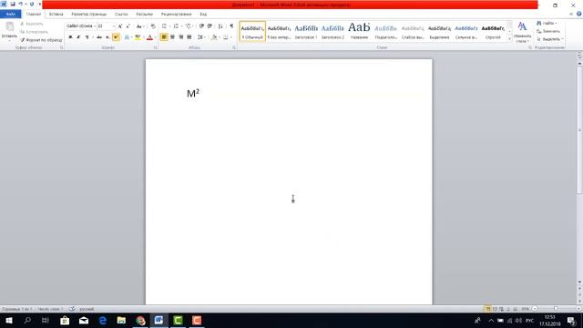
Task: Toggle underline formatting
Action: pyautogui.click(x=87, y=37)
